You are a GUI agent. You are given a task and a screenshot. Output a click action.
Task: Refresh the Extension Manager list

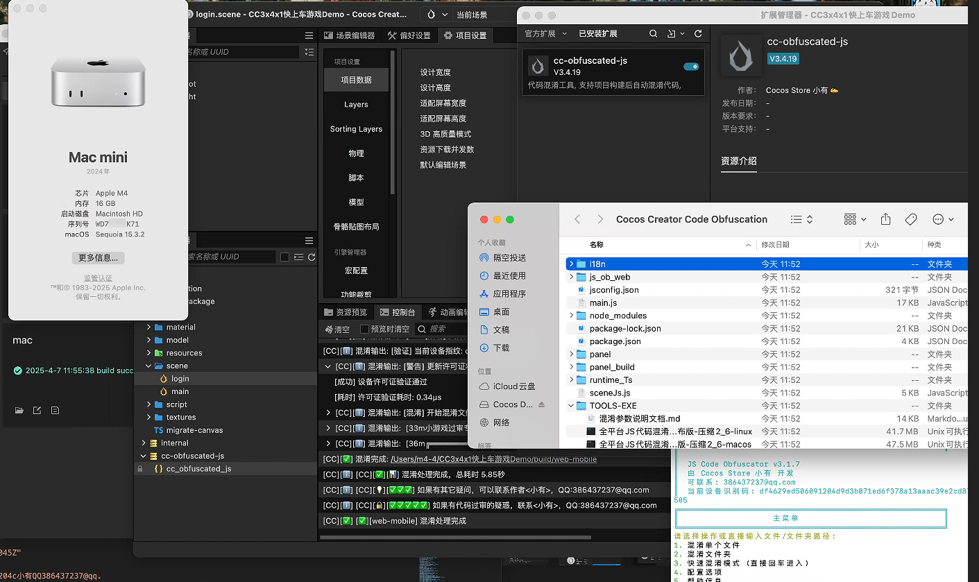[698, 33]
